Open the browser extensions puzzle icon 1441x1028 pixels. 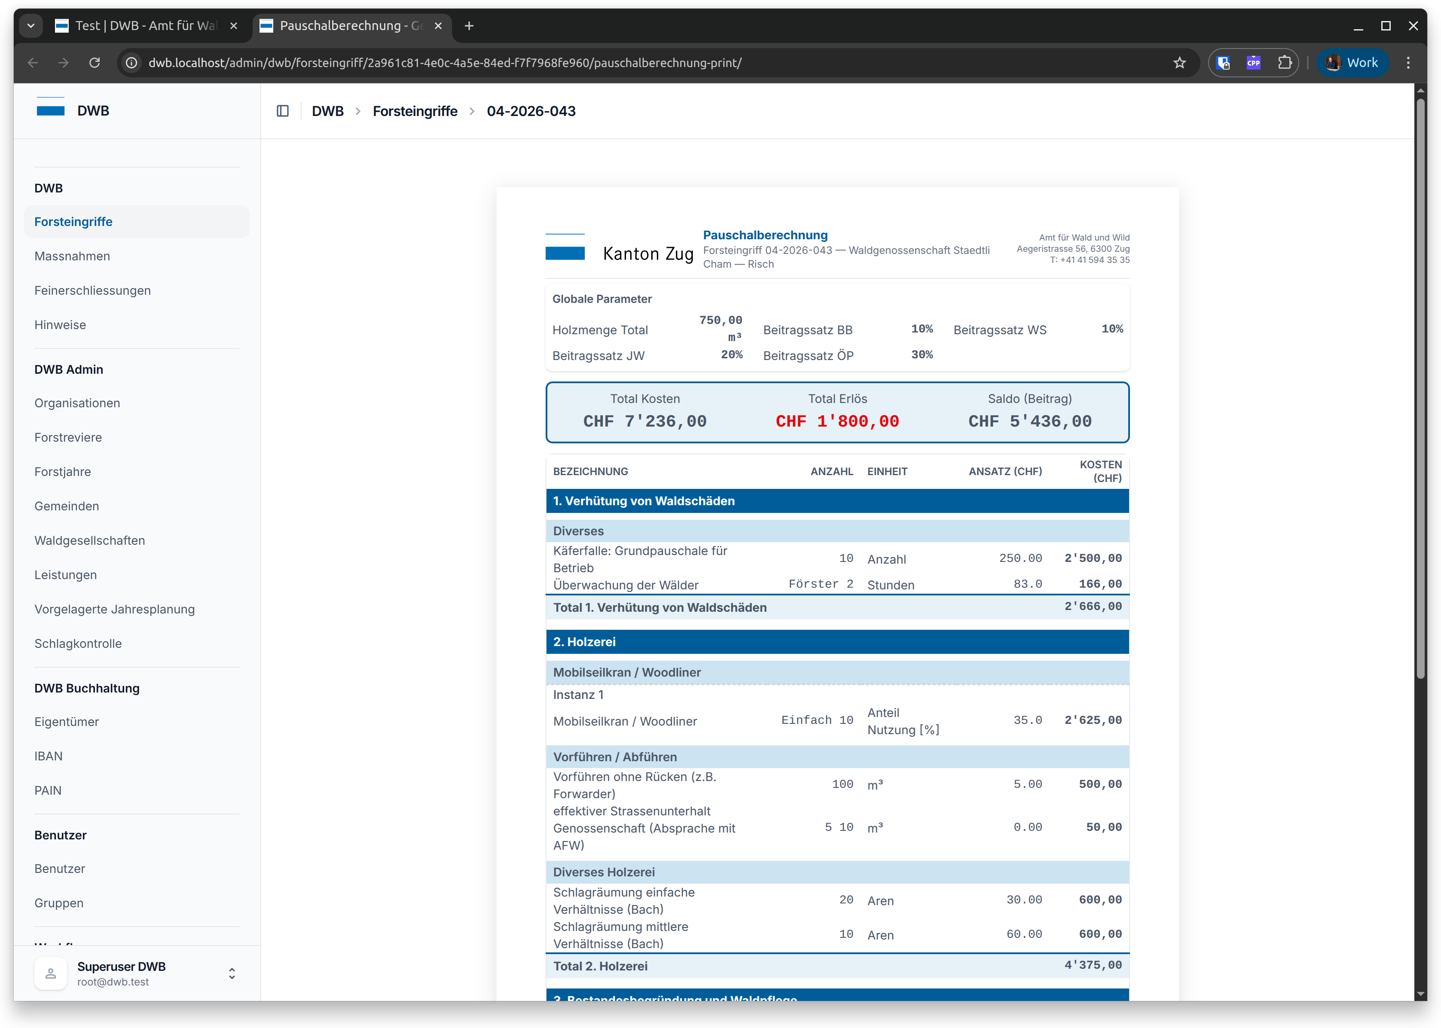[x=1284, y=63]
